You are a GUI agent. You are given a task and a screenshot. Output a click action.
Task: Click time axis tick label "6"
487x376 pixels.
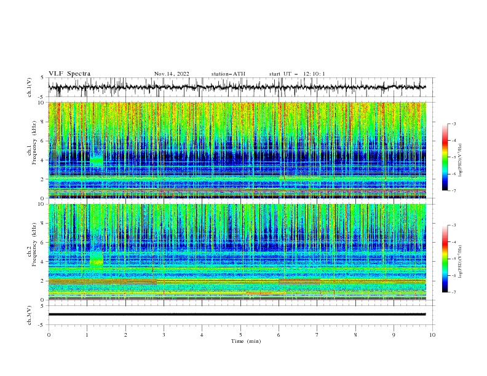click(279, 335)
